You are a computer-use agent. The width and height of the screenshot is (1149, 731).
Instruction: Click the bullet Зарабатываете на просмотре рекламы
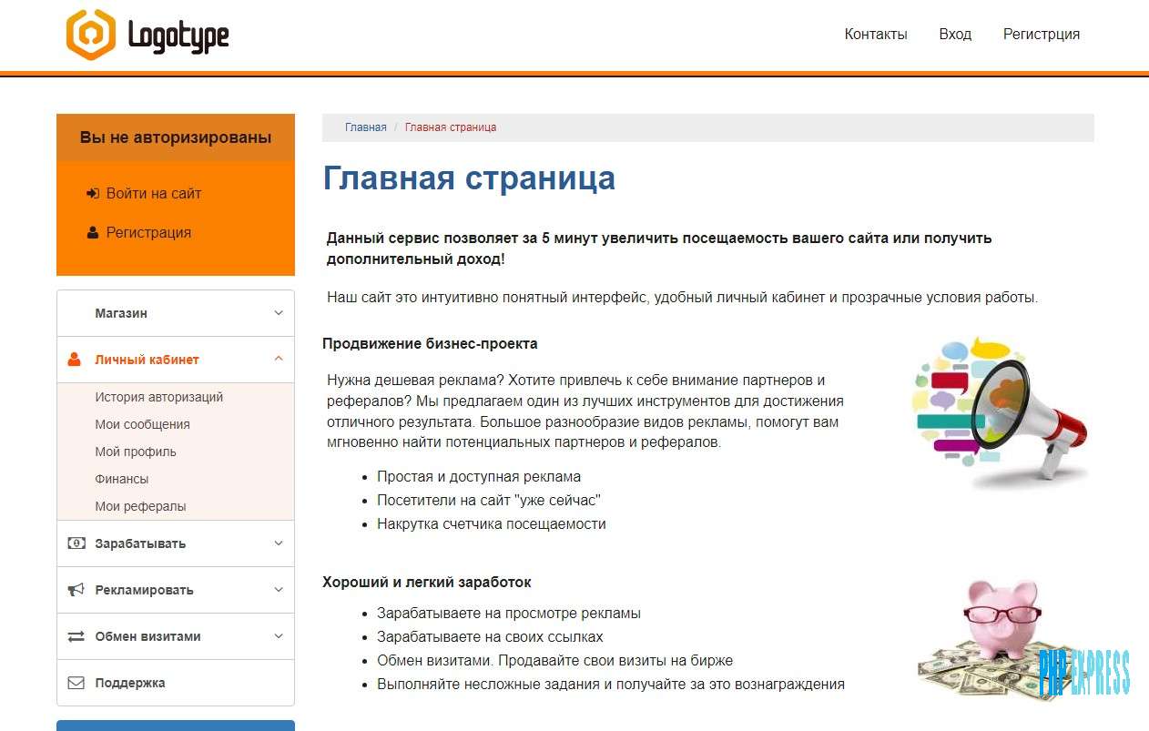509,613
